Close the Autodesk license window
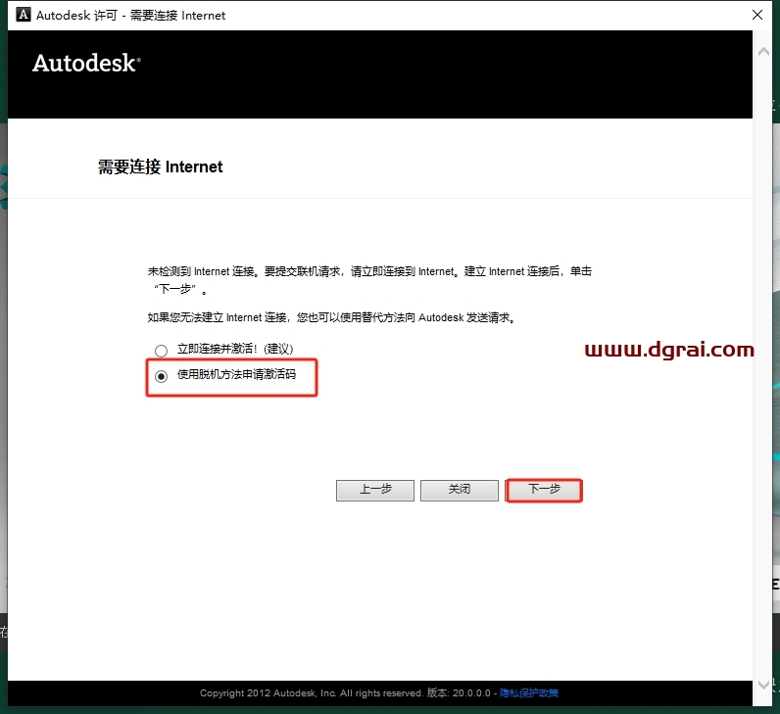 [x=757, y=15]
